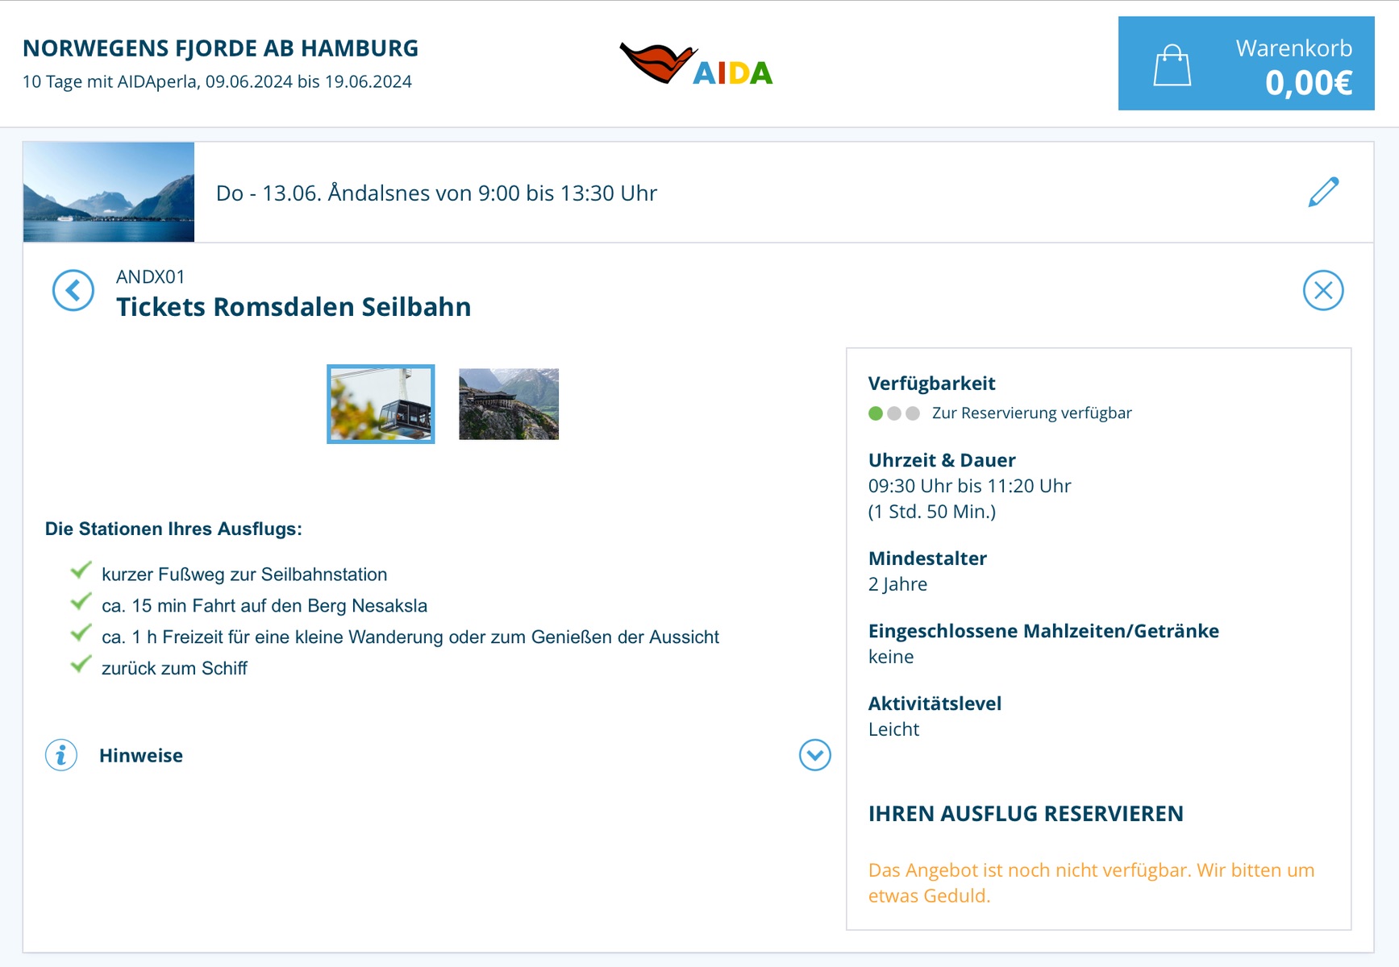1399x967 pixels.
Task: Go back using the left arrow circle
Action: 73,290
